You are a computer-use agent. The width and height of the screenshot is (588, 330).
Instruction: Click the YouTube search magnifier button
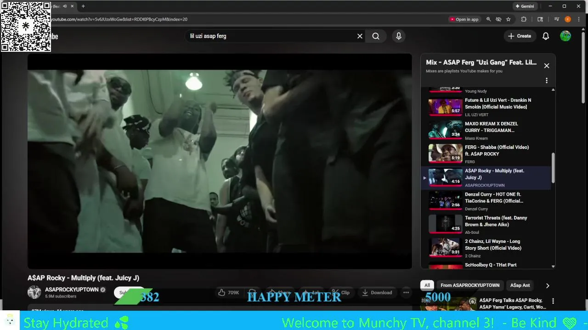tap(376, 36)
